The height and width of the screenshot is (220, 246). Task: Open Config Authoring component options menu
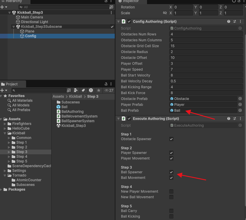click(240, 21)
